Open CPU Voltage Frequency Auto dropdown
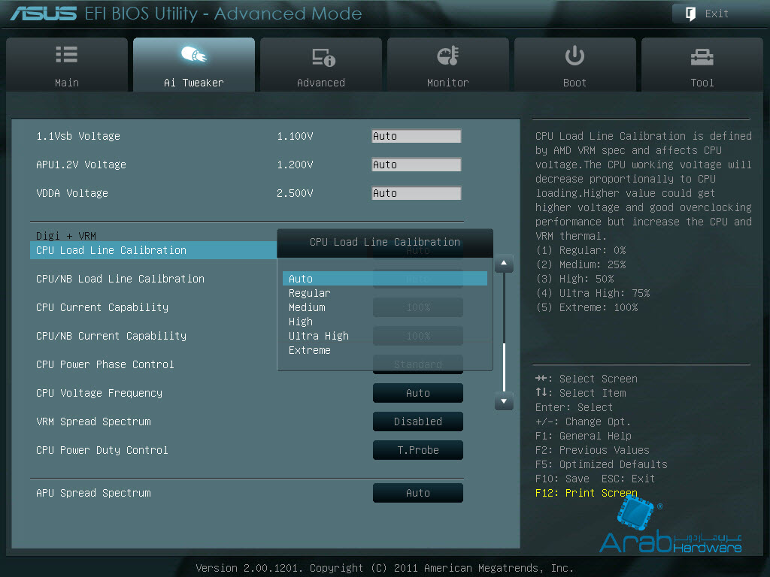The height and width of the screenshot is (577, 770). coord(418,393)
